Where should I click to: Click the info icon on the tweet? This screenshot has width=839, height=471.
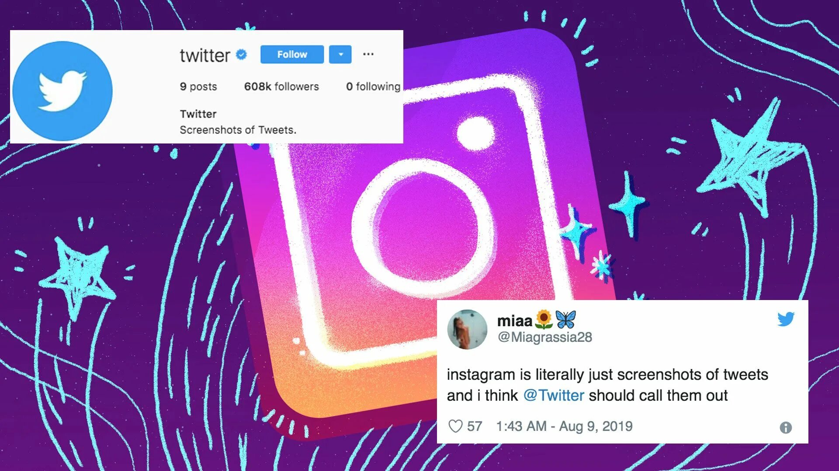coord(786,427)
